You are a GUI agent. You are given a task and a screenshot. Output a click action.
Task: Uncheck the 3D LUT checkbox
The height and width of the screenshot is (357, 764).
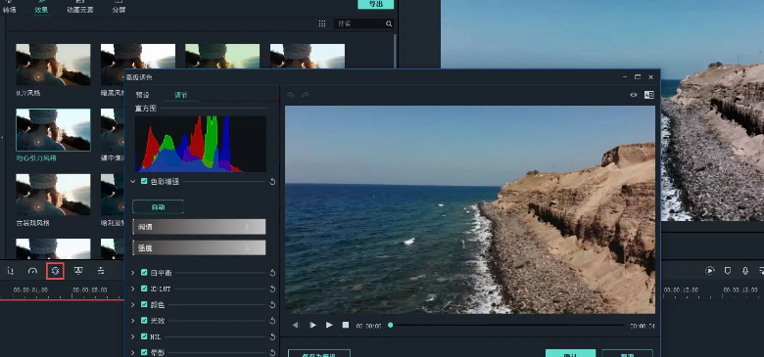(x=144, y=289)
